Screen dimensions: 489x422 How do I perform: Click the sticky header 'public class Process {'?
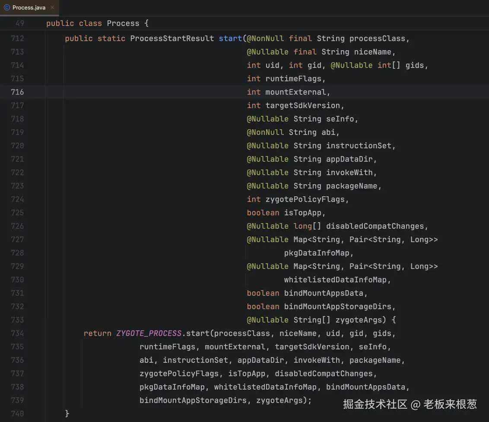tap(97, 23)
